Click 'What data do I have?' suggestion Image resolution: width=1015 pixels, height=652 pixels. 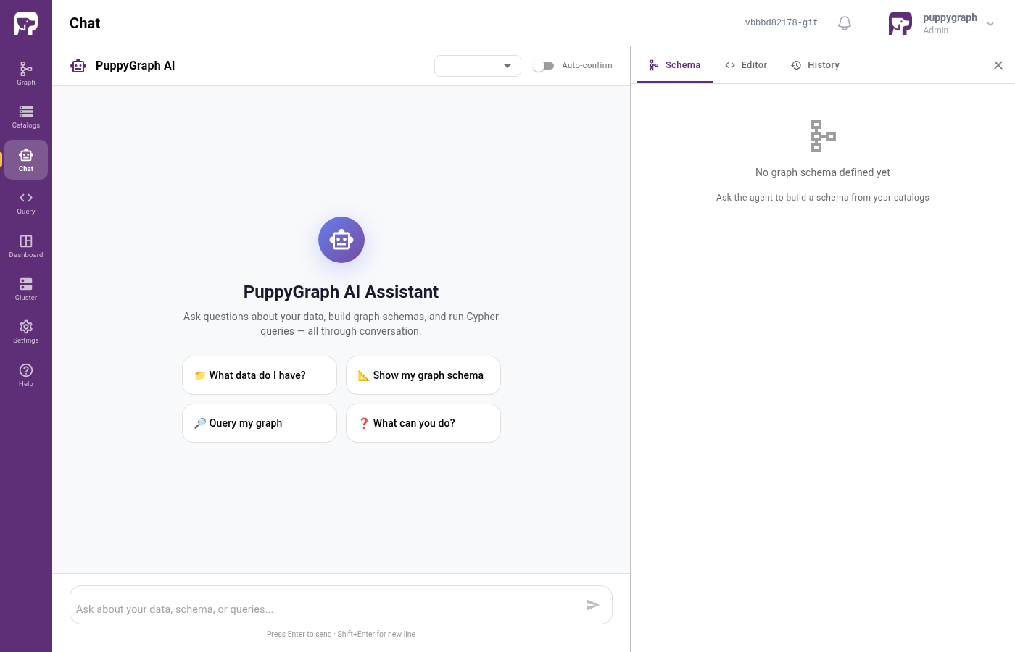[260, 375]
